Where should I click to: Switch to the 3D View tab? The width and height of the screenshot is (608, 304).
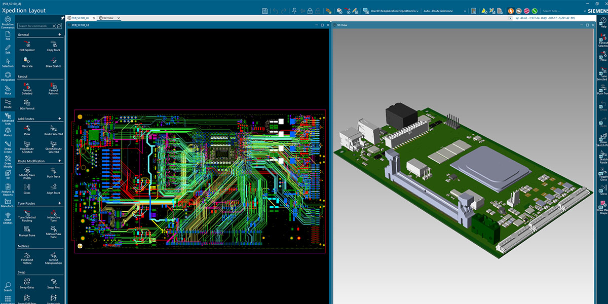pyautogui.click(x=107, y=17)
